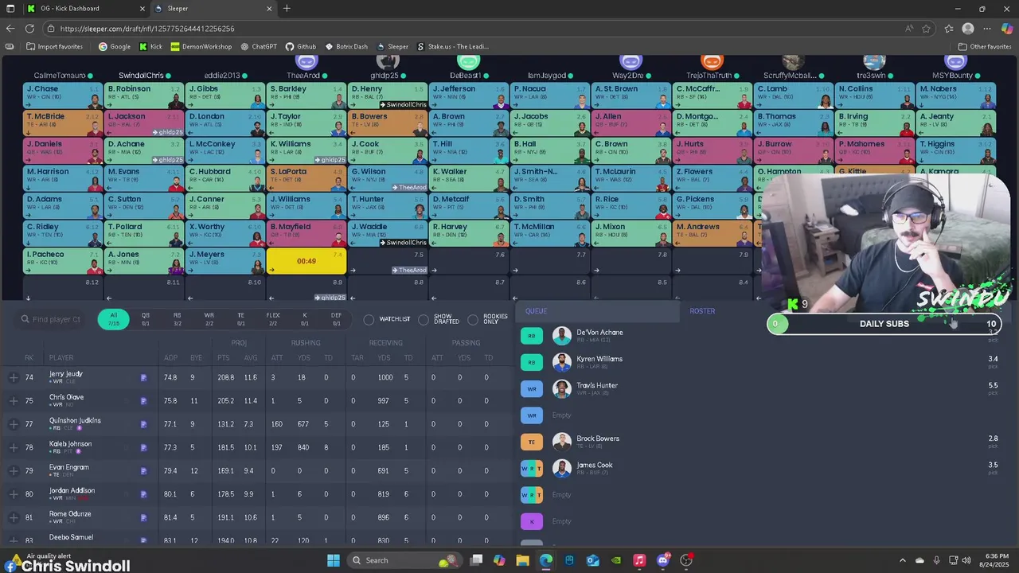Favorite this page with the star icon
The width and height of the screenshot is (1019, 573).
[x=927, y=29]
